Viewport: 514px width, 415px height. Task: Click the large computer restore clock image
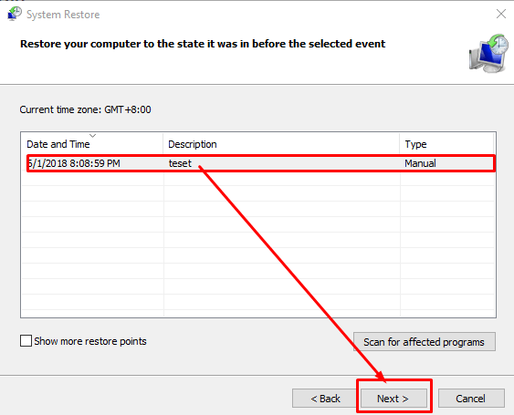tap(488, 53)
